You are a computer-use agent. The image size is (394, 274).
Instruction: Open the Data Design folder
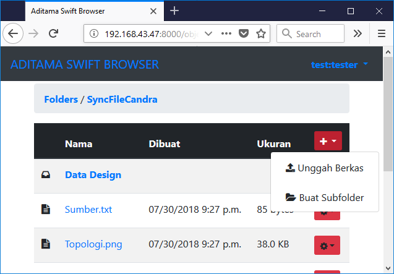tap(93, 174)
